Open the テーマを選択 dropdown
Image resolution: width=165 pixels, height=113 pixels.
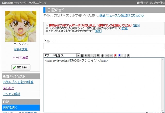[62, 55]
